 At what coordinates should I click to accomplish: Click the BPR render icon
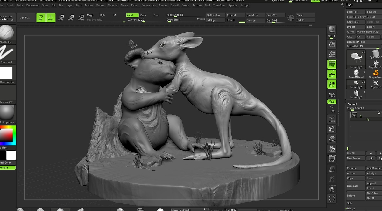tap(332, 30)
